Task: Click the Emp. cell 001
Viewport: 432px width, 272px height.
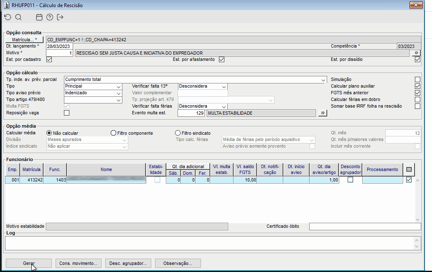Action: (x=13, y=180)
